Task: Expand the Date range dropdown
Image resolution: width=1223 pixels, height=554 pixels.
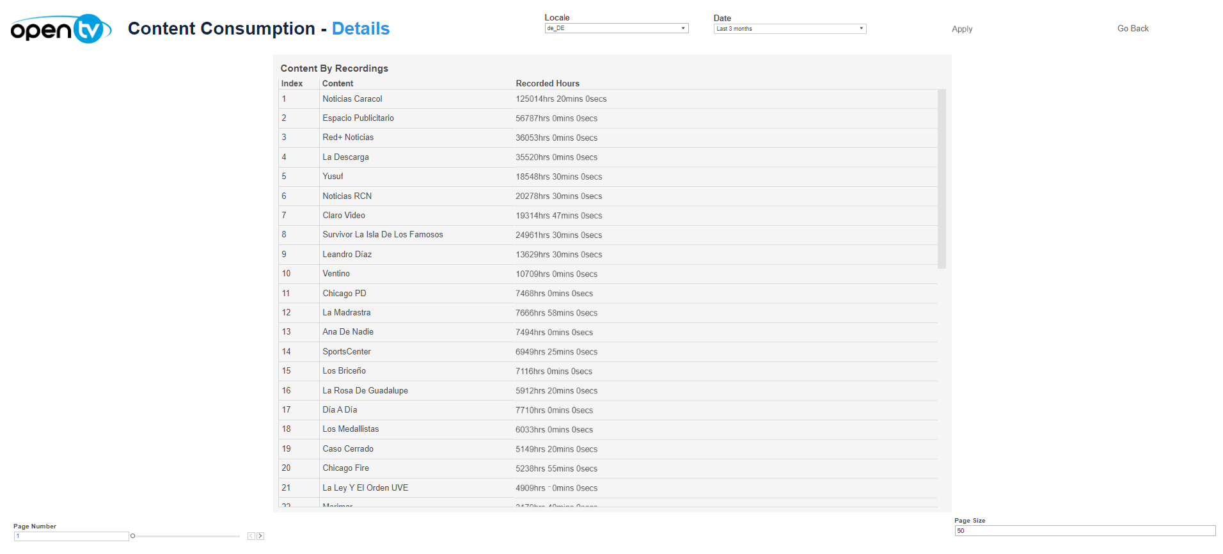Action: (x=789, y=29)
